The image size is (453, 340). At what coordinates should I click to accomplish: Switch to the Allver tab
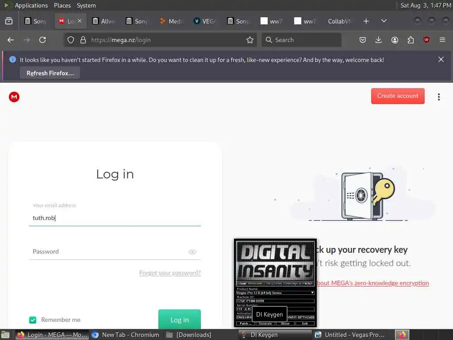click(x=104, y=21)
